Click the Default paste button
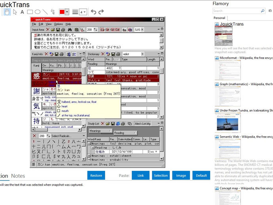The width and height of the screenshot is (273, 205). (x=201, y=175)
